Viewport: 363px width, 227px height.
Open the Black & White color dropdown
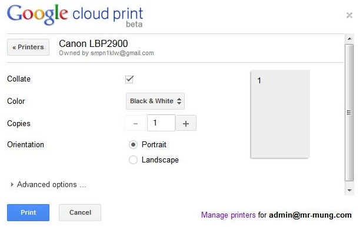[x=155, y=101]
